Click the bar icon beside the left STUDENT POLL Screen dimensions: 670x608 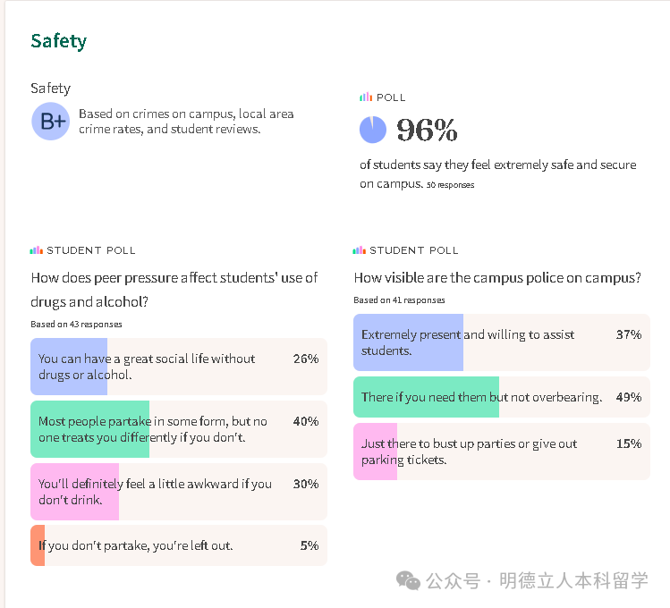36,250
